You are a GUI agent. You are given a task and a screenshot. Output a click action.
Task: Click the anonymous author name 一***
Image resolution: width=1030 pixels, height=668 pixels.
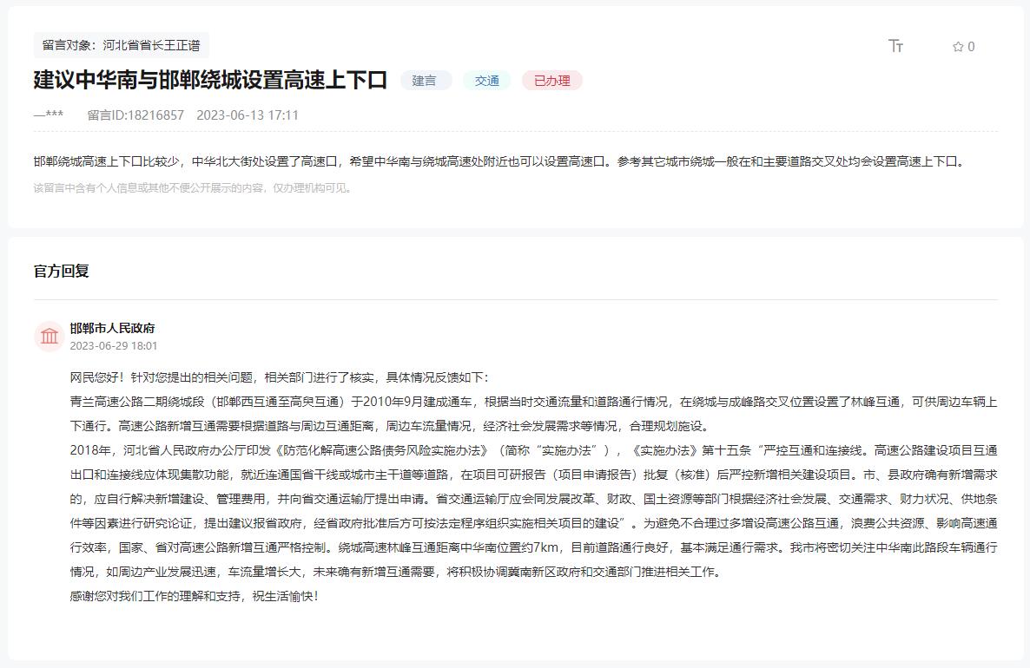(x=49, y=115)
